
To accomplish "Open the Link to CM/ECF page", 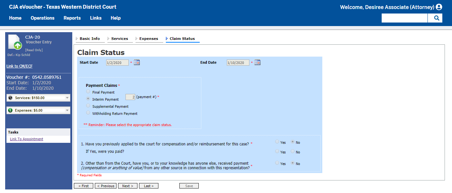I will click(x=19, y=66).
